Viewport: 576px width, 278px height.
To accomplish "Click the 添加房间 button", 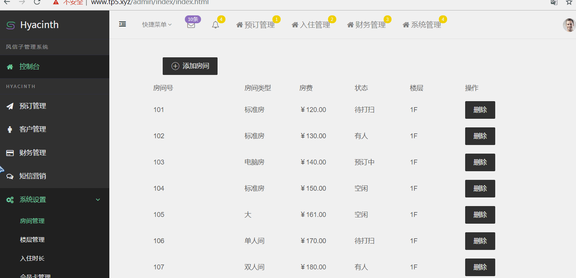I will coord(190,66).
